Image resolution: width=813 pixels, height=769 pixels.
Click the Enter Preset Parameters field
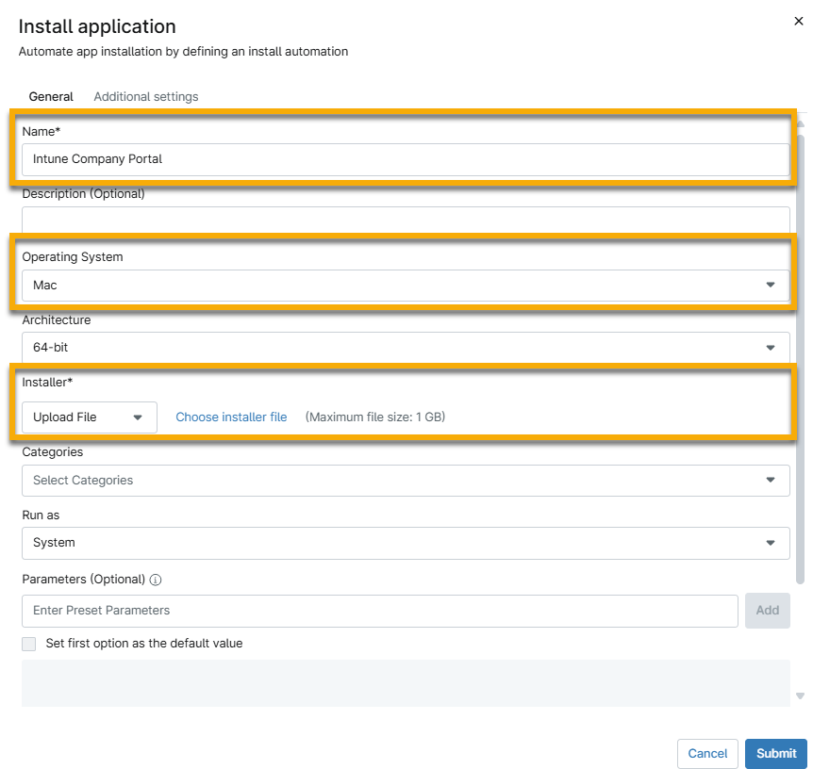(377, 611)
